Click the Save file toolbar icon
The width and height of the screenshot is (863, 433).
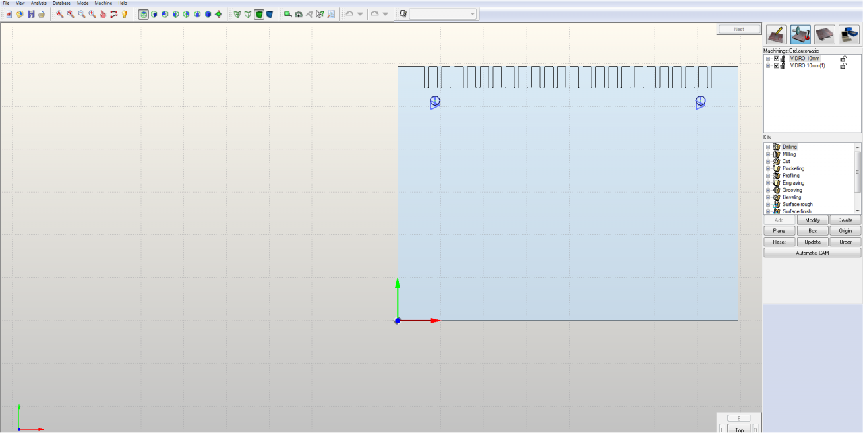click(x=31, y=14)
